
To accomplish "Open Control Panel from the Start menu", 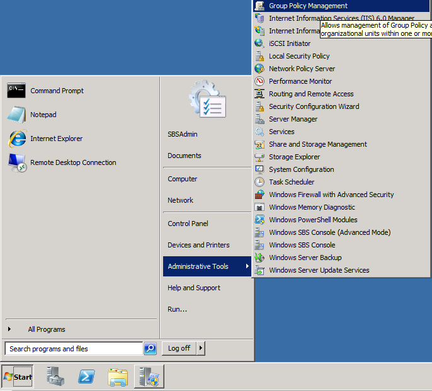I will pyautogui.click(x=188, y=224).
